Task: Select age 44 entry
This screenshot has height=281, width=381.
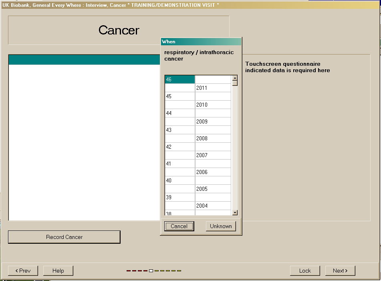Action: (x=179, y=113)
